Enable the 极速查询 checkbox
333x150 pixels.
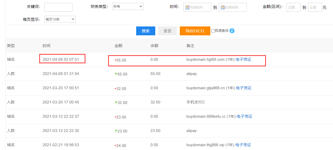click(x=213, y=31)
